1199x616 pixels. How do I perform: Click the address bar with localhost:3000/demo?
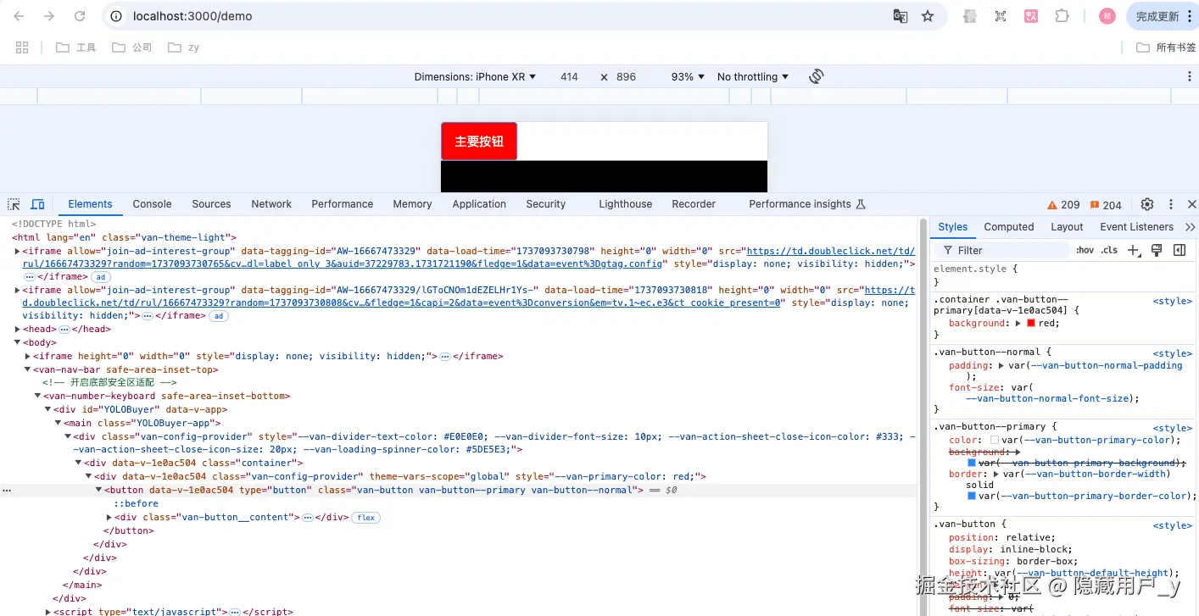500,16
